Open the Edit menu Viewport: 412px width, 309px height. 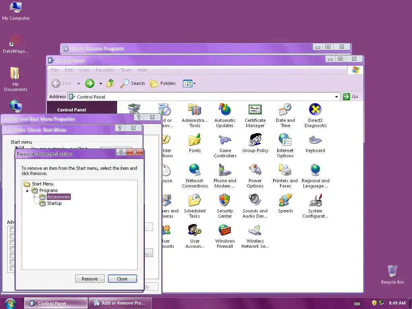point(68,70)
